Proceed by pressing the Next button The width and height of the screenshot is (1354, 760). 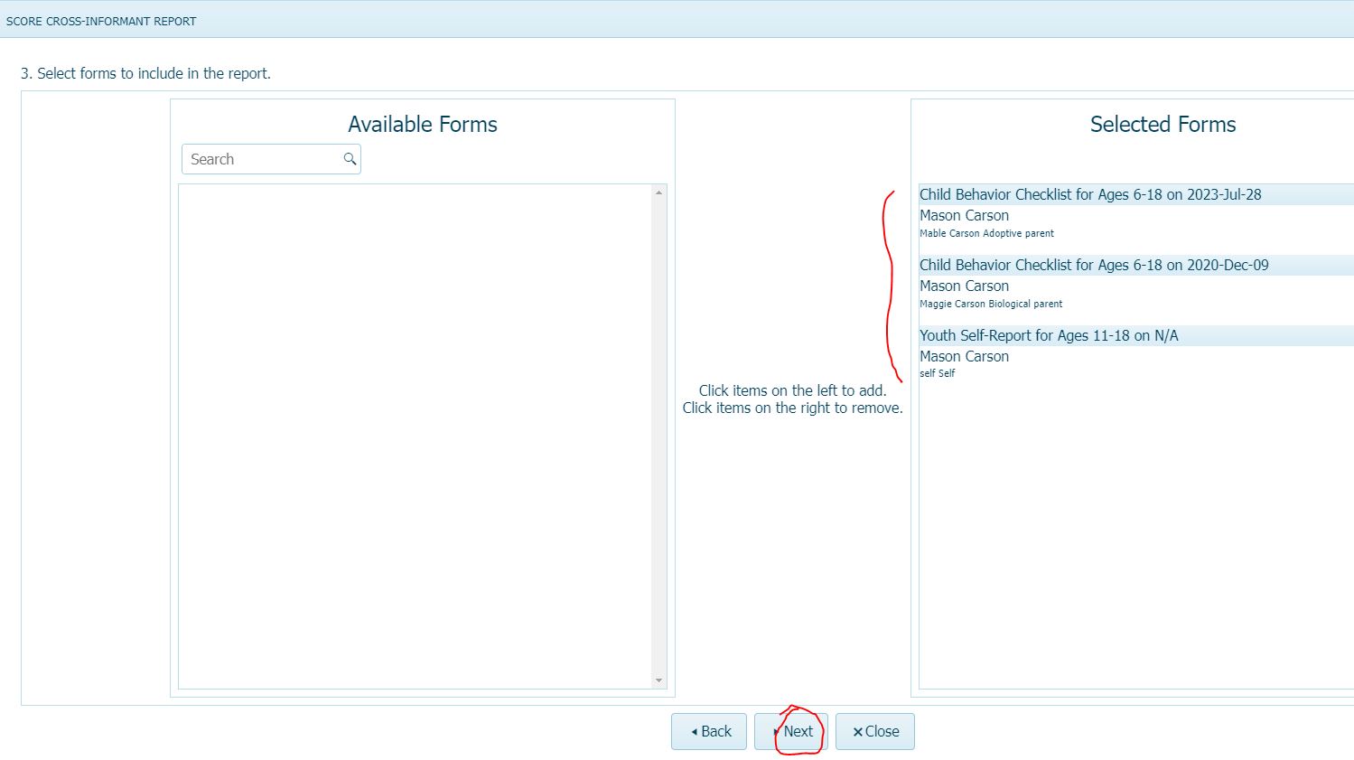(791, 731)
